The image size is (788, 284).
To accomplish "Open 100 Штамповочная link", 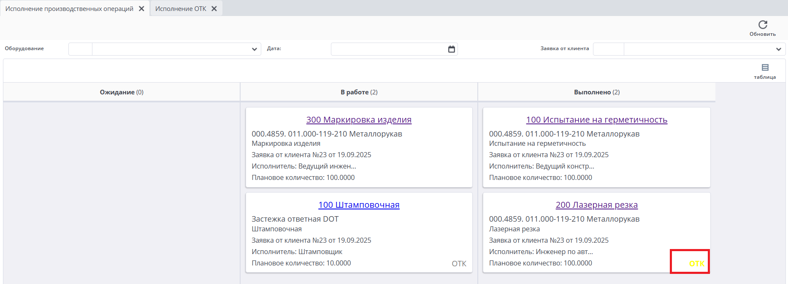I will click(359, 205).
